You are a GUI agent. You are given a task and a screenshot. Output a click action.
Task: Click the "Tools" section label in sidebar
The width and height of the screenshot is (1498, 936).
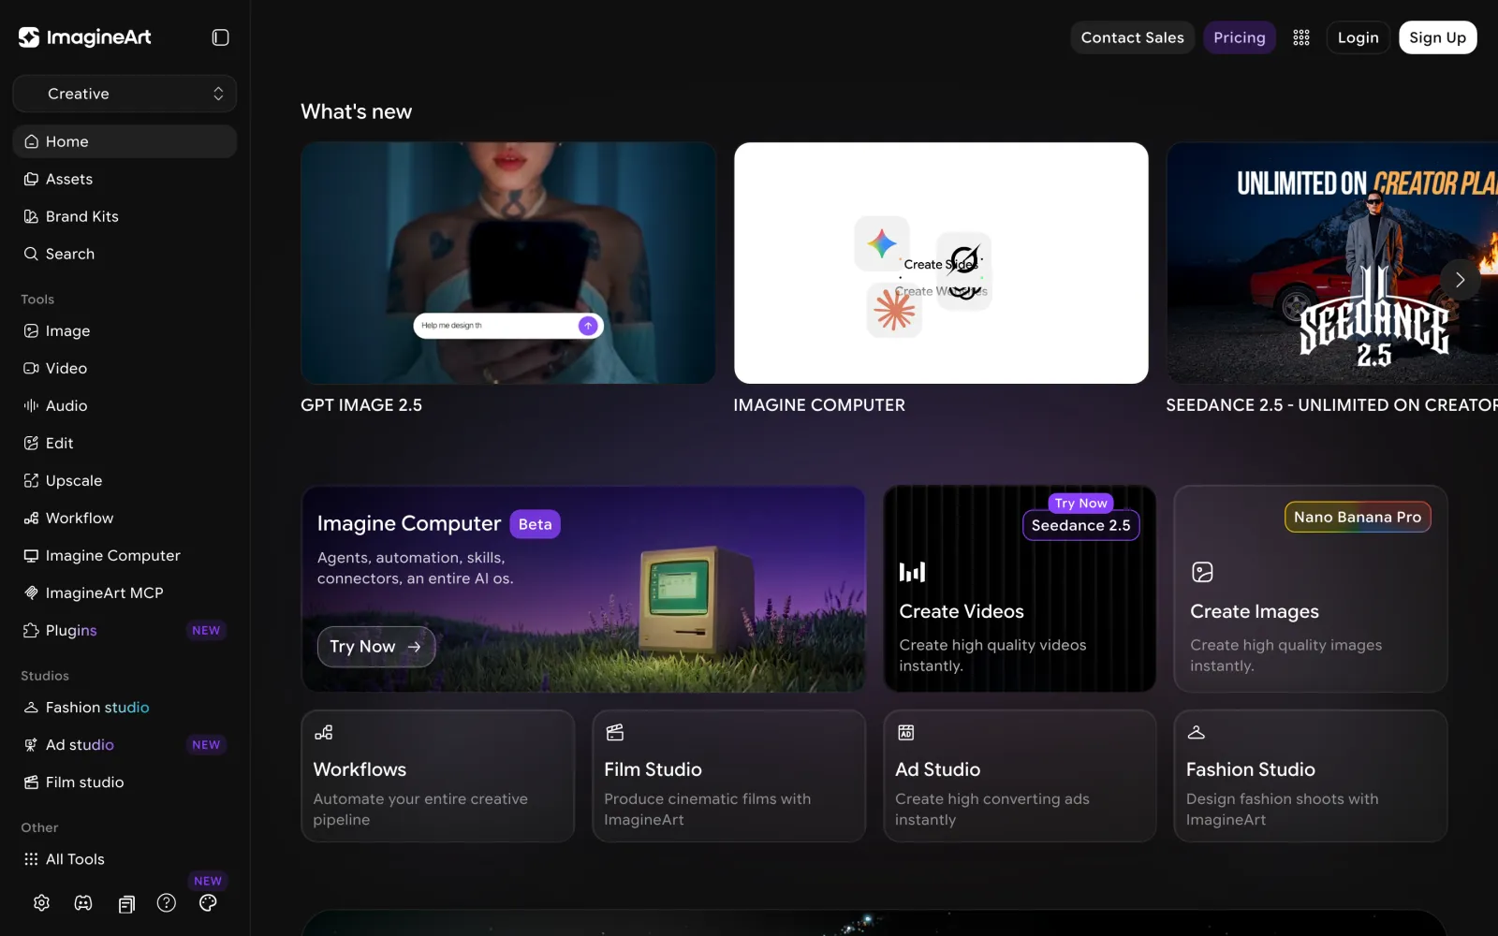[37, 300]
